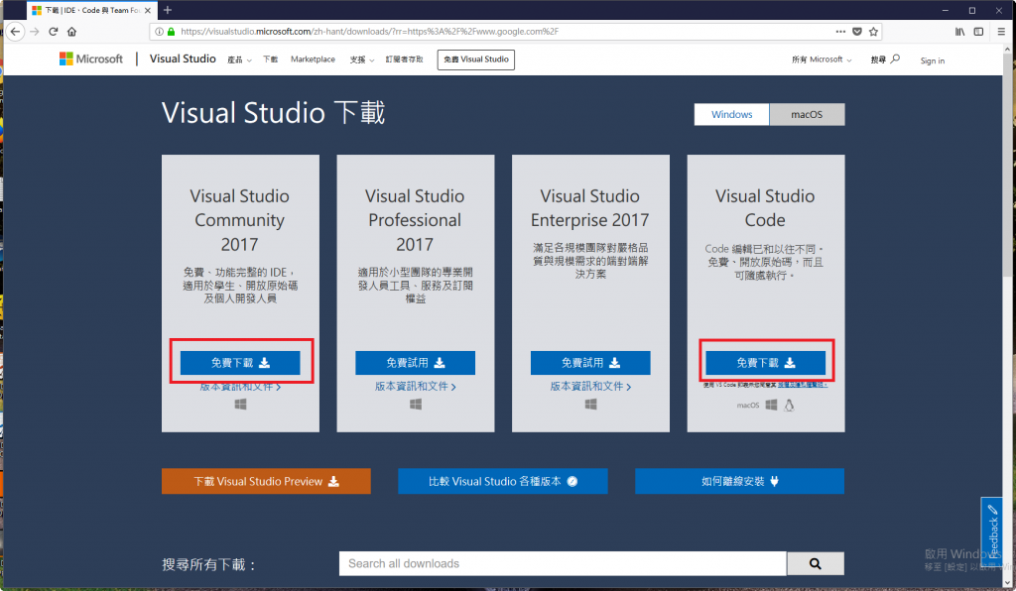Screen dimensions: 1016x591
Task: Click 比較 Visual Studio 各種版本 button
Action: click(503, 481)
